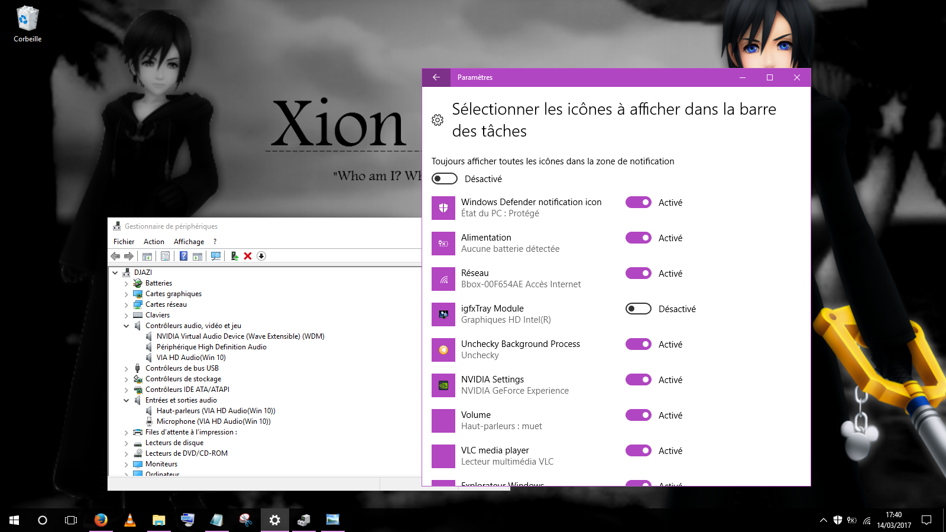
Task: Click the Snipping Tool scissors taskbar icon
Action: pyautogui.click(x=245, y=520)
